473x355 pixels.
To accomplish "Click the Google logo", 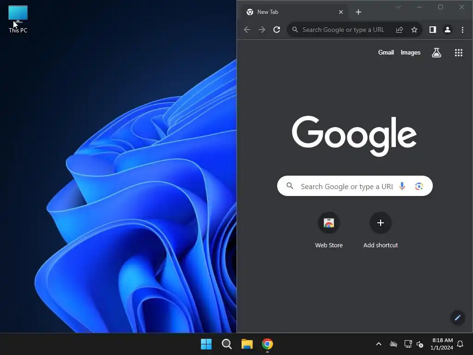I will point(354,136).
